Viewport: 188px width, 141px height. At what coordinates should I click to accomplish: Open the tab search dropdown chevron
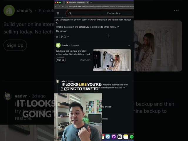(x=64, y=2)
